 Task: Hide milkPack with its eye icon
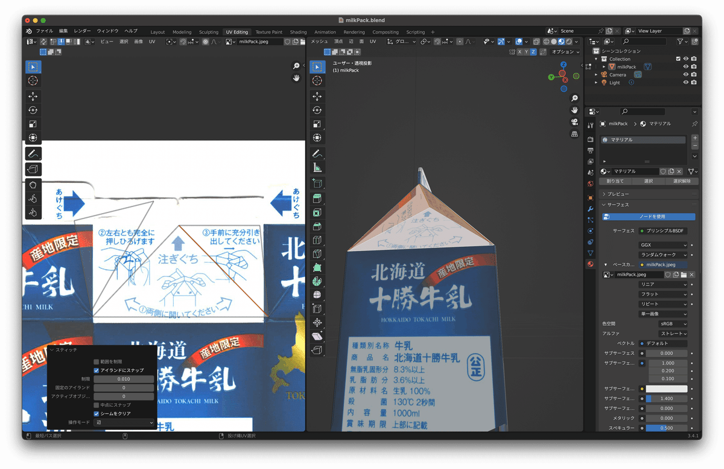point(686,67)
